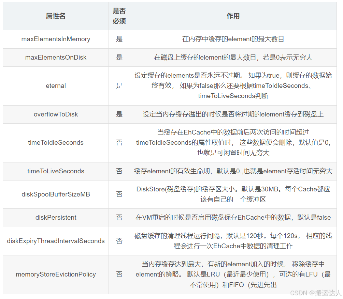Click description 在VM重启的时候是否启用磁盘保存
The height and width of the screenshot is (299, 343).
pos(233,218)
